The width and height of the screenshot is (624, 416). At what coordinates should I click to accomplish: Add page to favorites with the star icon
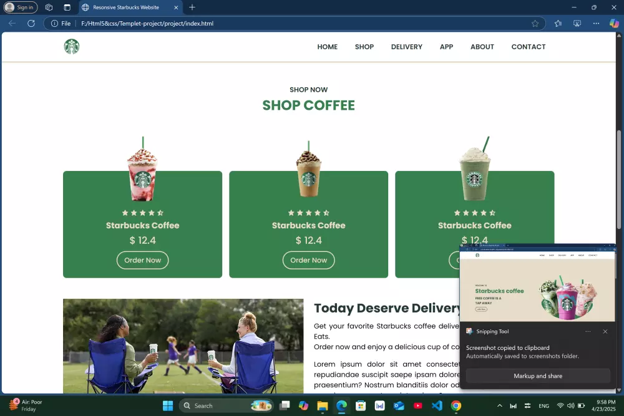coord(535,24)
